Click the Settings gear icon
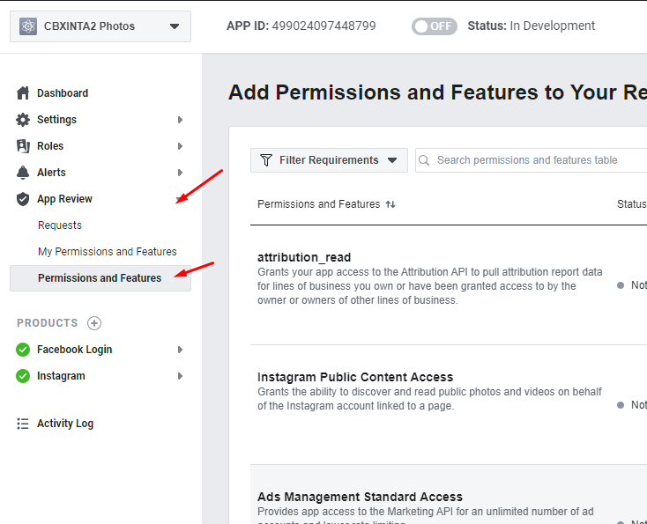 tap(23, 120)
